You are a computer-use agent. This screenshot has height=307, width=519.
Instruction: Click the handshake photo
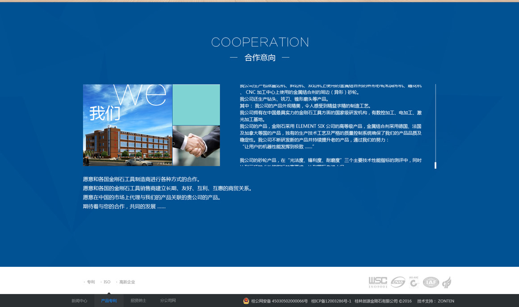[x=196, y=145]
